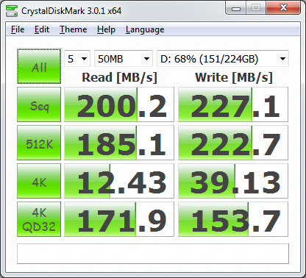Click the CrystalDiskMark title bar icon
The width and height of the screenshot is (306, 278).
(12, 11)
